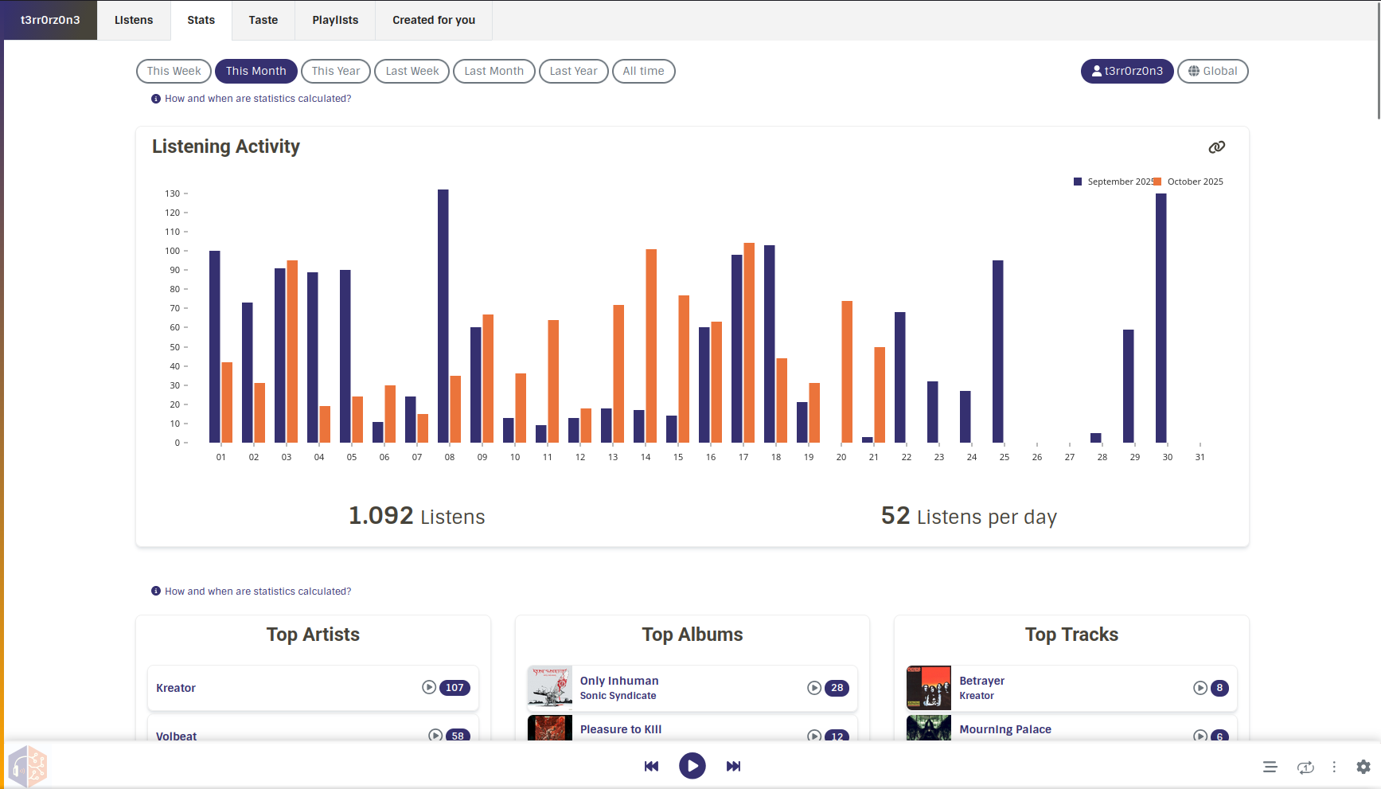Play Kreator from Top Artists

[x=429, y=687]
